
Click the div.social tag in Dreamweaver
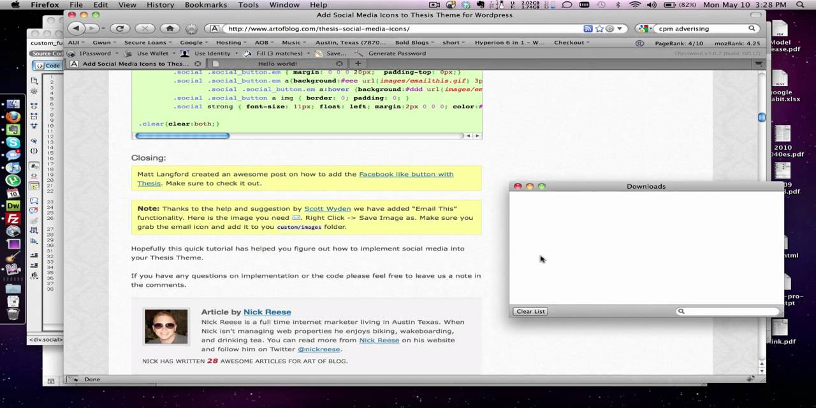tap(46, 339)
